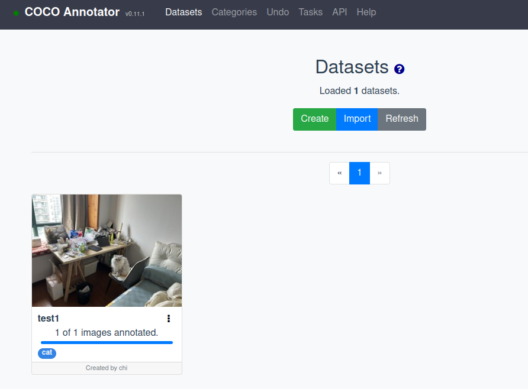Click the 'Loaded 1 datasets.' text
The width and height of the screenshot is (528, 389).
(359, 91)
